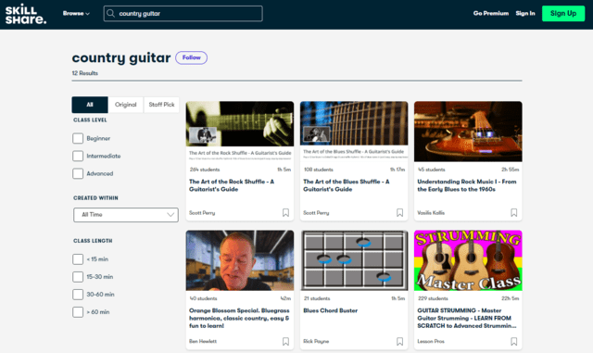Select the Original filter tab
Viewport: 593px width, 353px height.
(126, 105)
